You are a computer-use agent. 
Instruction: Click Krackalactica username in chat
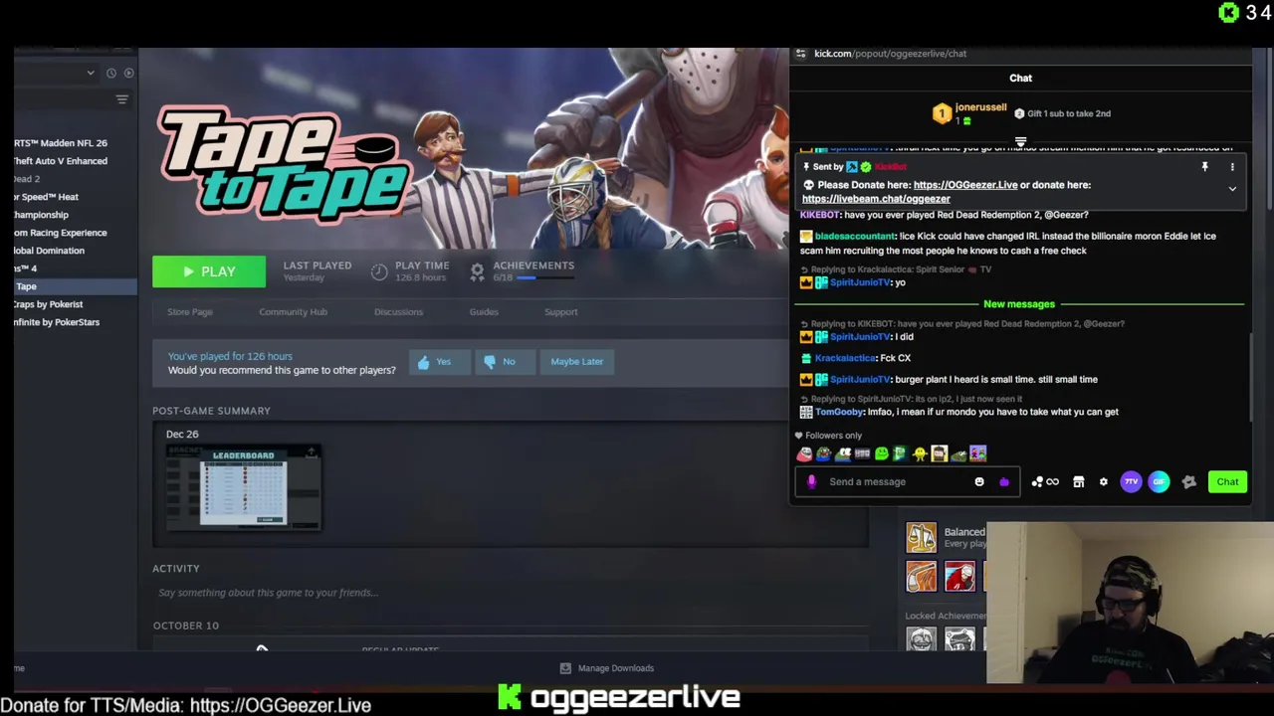[x=845, y=358]
